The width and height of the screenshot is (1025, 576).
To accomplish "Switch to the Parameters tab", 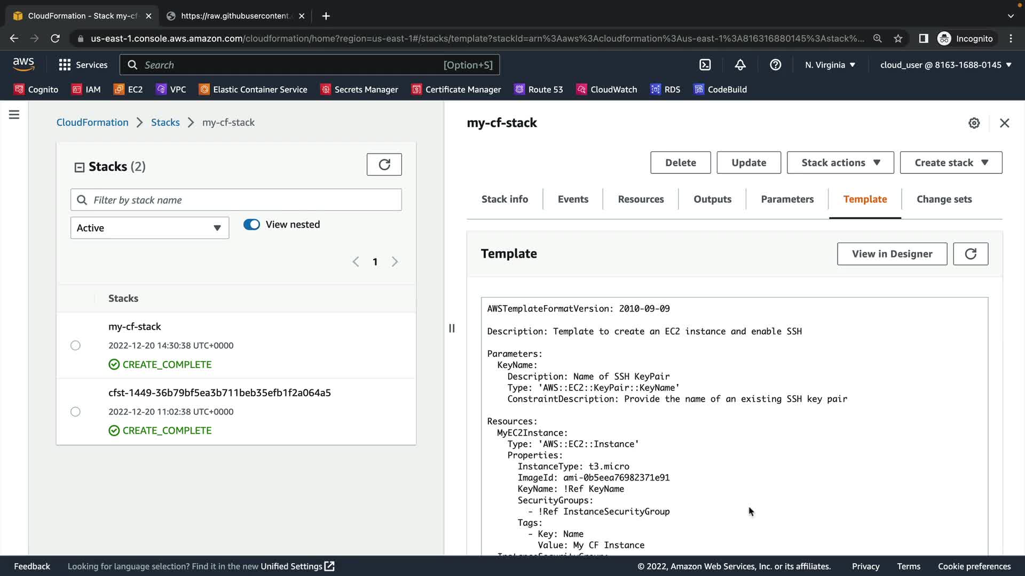I will click(787, 199).
